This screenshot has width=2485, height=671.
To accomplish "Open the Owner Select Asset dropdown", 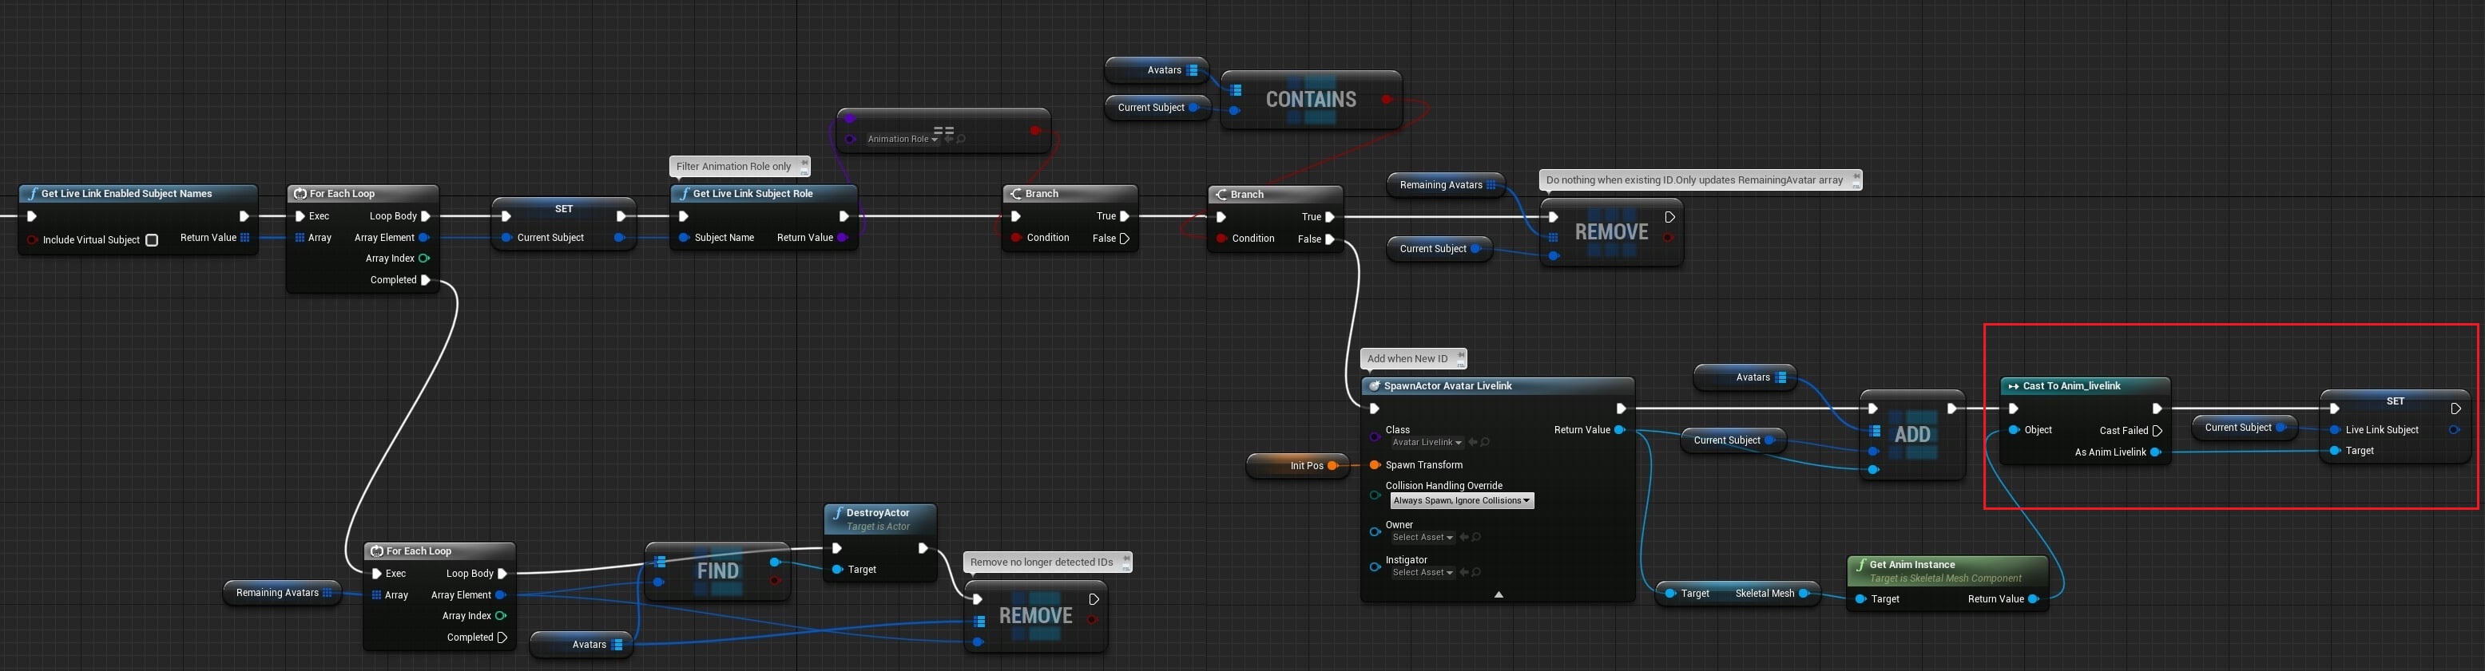I will point(1423,538).
